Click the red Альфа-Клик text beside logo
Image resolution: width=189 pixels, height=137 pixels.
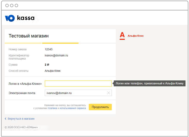(135, 36)
